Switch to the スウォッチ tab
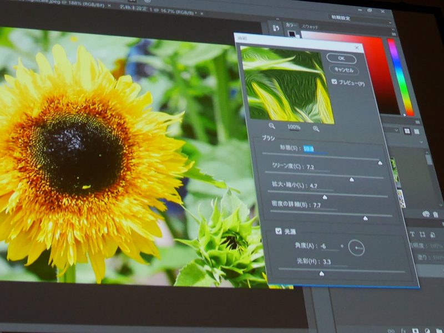Screen dimensions: 444x333 point(310,26)
